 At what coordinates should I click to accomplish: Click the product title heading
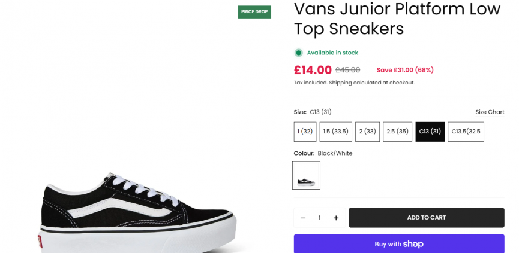point(378,19)
